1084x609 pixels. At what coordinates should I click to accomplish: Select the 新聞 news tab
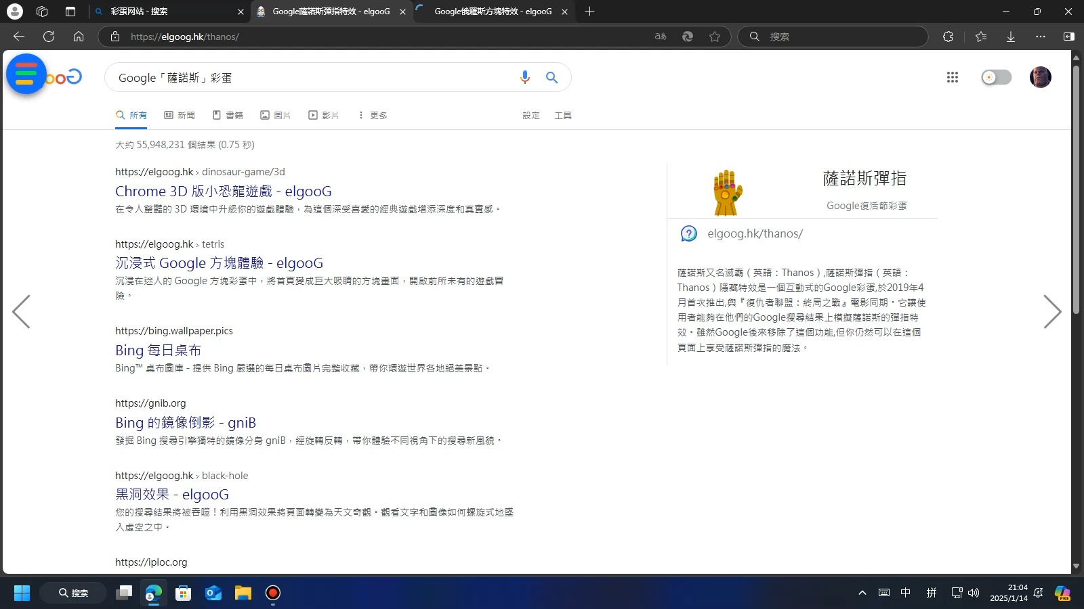(x=180, y=115)
